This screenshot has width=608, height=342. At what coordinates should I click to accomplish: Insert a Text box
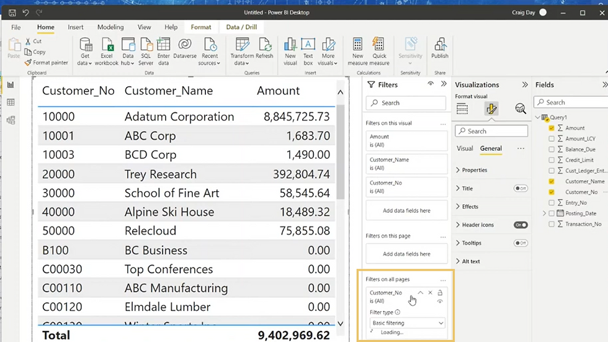(308, 52)
